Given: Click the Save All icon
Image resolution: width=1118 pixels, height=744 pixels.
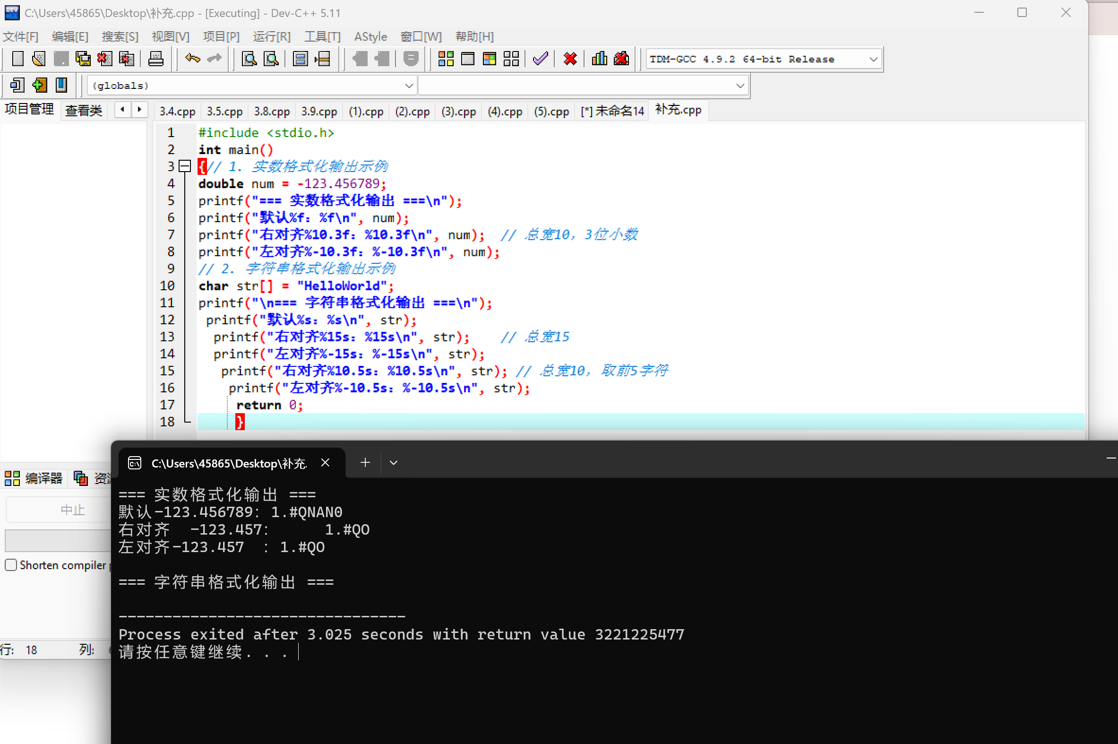Looking at the screenshot, I should (83, 59).
